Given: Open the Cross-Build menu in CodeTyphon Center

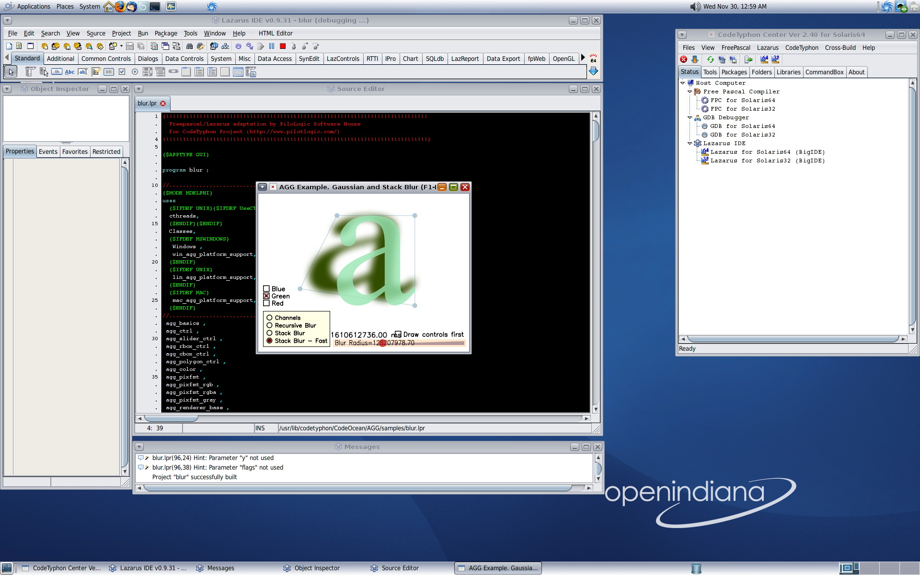Looking at the screenshot, I should coord(840,47).
